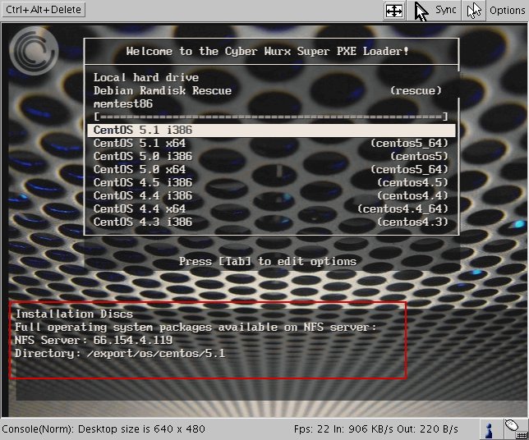Select CentOS 5.1 x64 entry

point(271,144)
